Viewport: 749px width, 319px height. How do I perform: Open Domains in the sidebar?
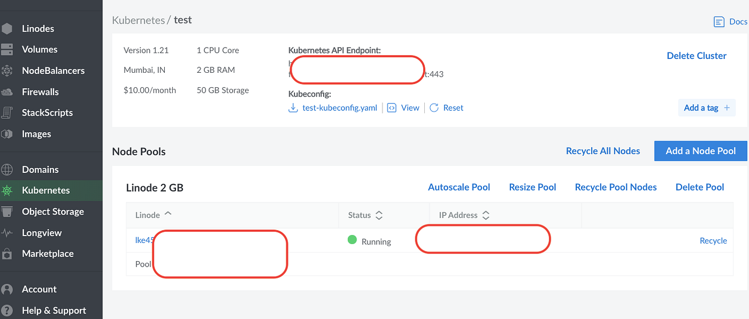(40, 170)
